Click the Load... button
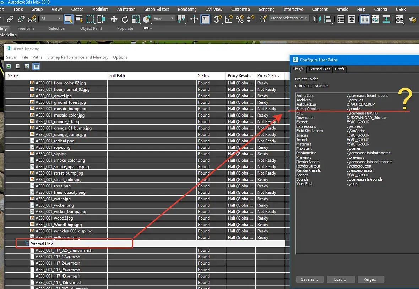 (x=341, y=279)
